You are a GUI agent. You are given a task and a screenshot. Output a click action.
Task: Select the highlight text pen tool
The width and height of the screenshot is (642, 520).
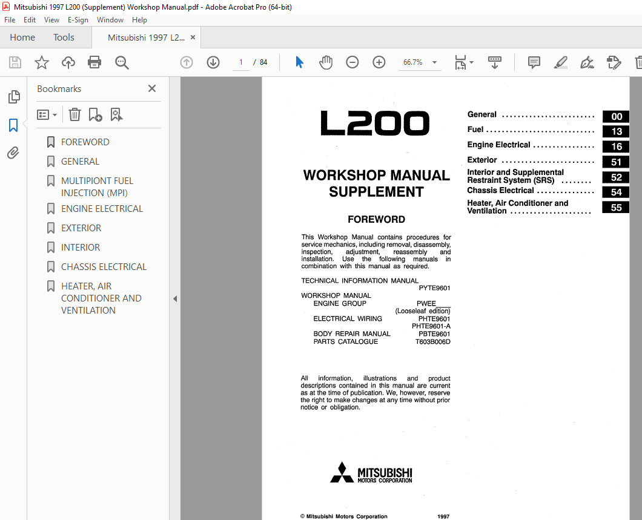(560, 62)
